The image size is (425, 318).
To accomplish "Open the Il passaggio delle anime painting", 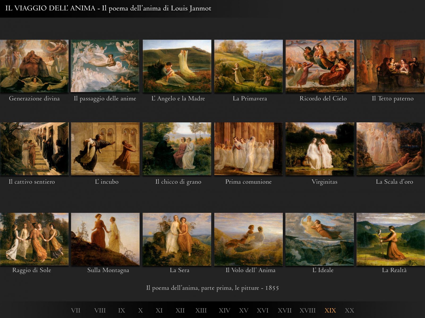I will [105, 66].
